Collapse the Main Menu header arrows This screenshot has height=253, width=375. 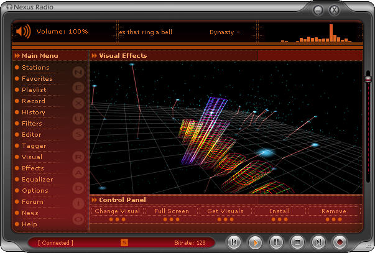[17, 56]
